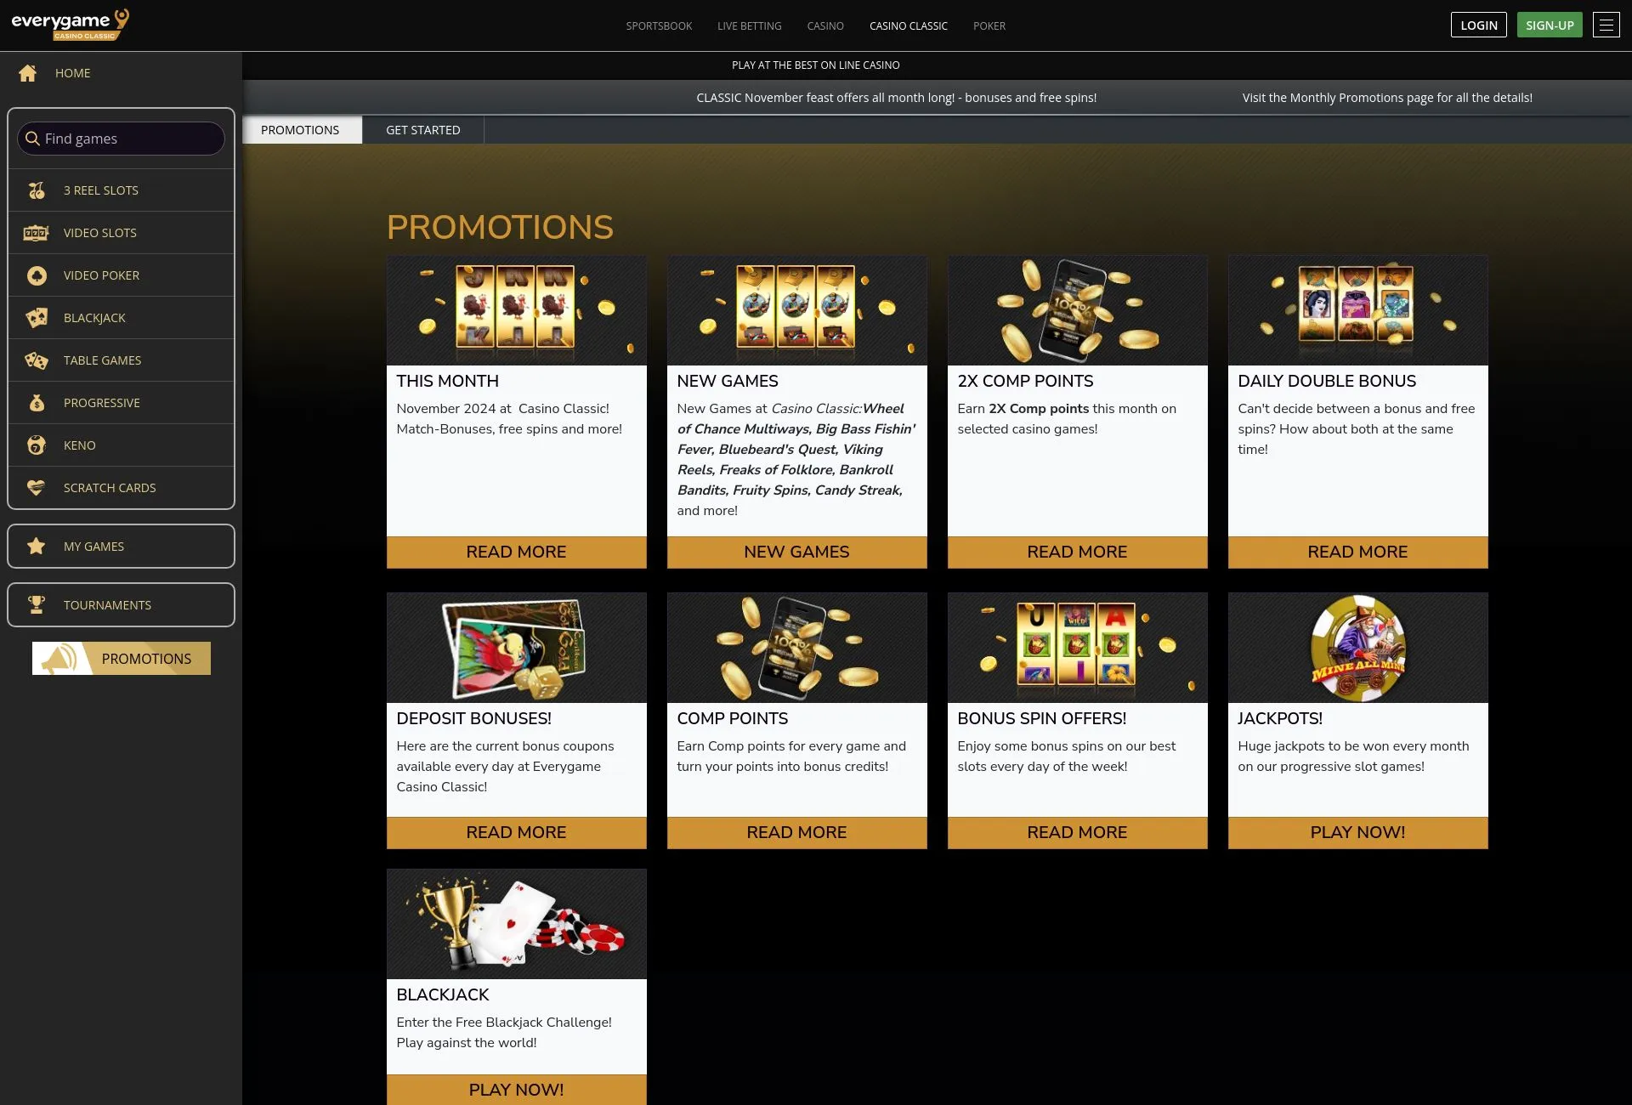
Task: Open the Mine All Mine jackpot thumbnail
Action: 1357,648
